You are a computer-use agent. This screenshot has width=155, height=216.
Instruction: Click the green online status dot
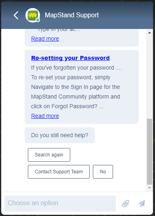click(38, 20)
